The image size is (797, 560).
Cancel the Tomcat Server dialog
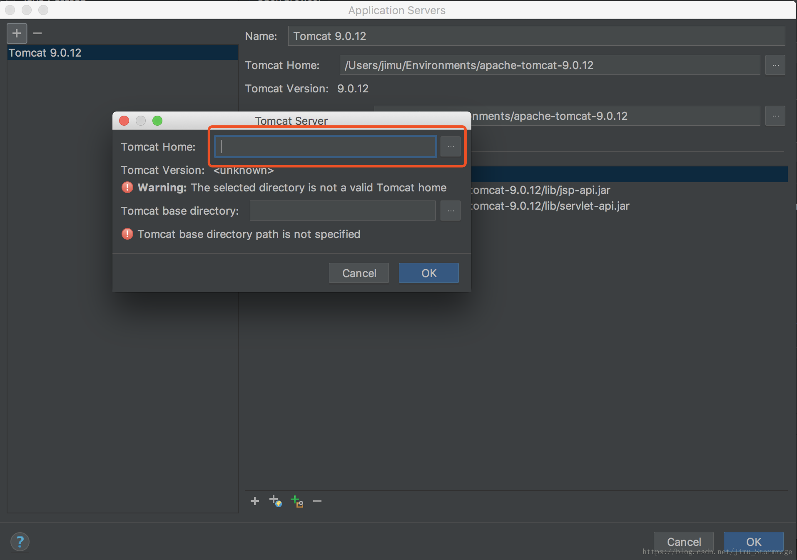click(x=359, y=273)
